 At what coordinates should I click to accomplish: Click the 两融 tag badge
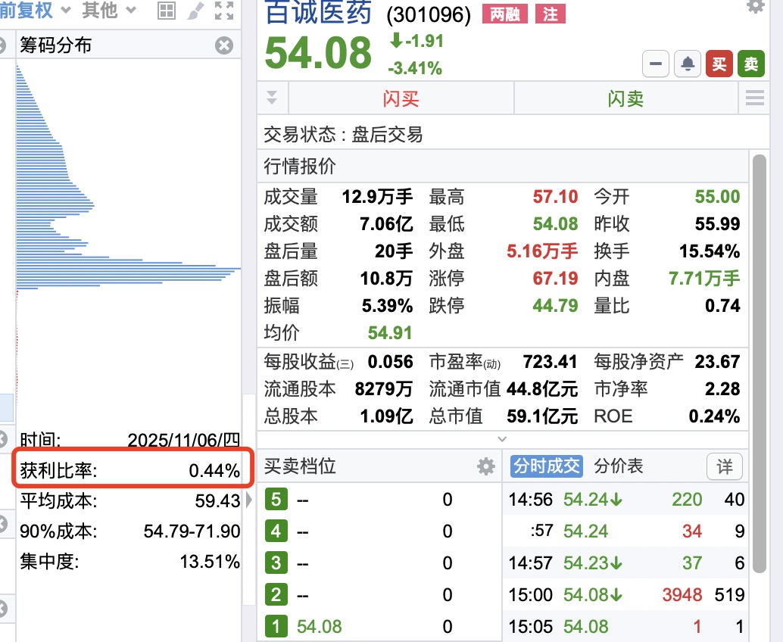click(x=505, y=14)
